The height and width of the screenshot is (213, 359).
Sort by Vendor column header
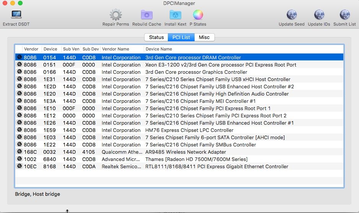[31, 49]
